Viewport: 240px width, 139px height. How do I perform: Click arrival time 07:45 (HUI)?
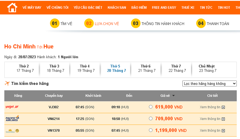pyautogui.click(x=120, y=131)
